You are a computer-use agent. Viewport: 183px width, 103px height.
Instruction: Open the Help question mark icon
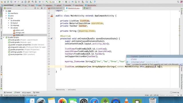pyautogui.click(x=95, y=2)
